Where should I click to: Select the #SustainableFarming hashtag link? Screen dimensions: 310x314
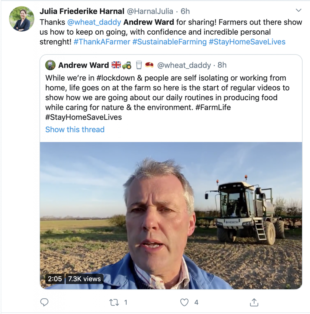point(170,42)
